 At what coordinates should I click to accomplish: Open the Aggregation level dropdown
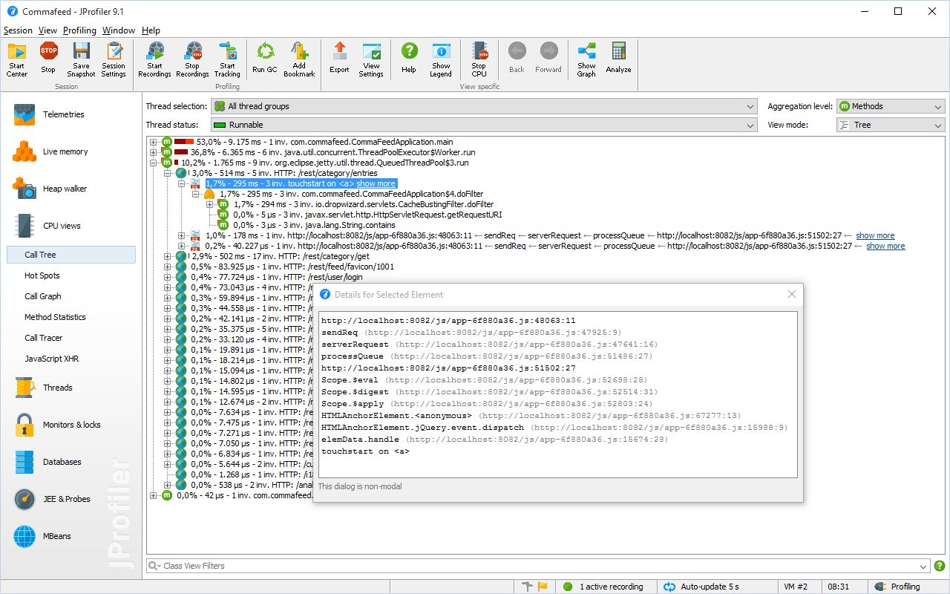[x=891, y=106]
